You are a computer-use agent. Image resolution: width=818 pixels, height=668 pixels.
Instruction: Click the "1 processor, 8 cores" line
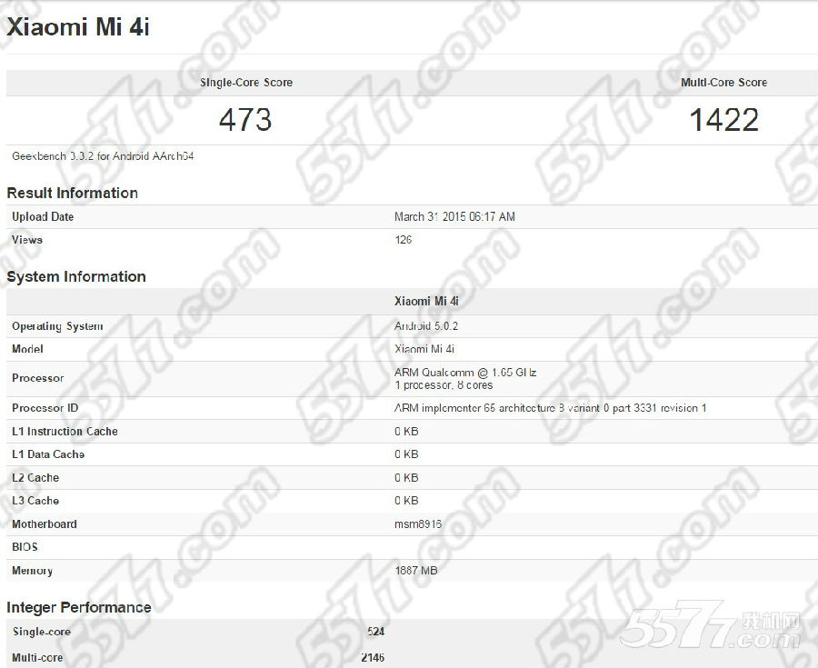tap(444, 385)
